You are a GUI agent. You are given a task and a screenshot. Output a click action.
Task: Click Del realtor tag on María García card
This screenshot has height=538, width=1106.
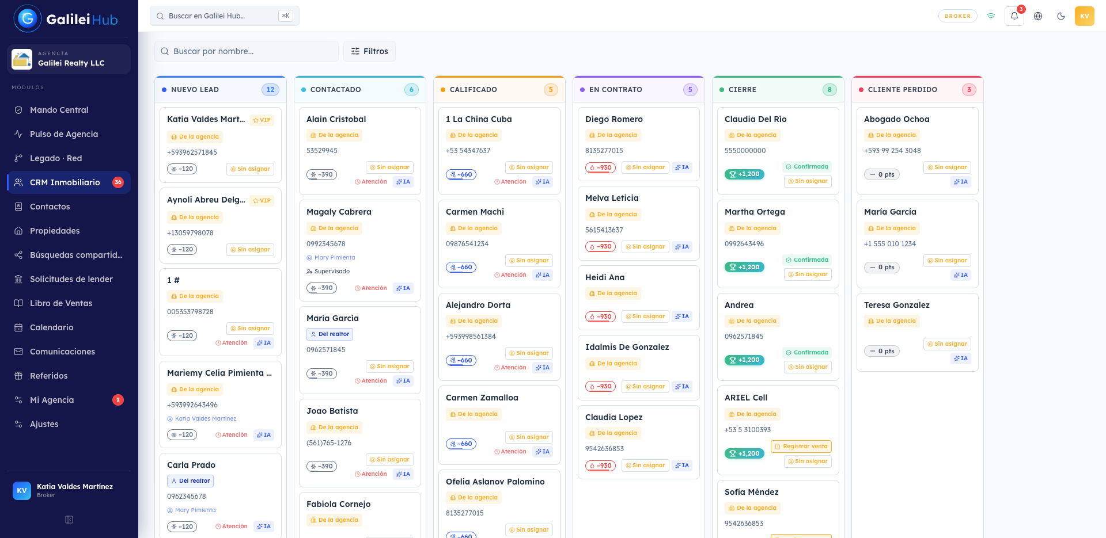330,334
